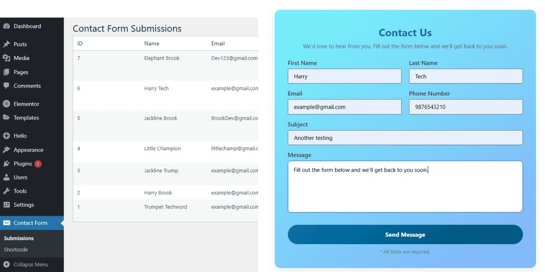The width and height of the screenshot is (545, 272).
Task: Open the Shortcode submenu entry
Action: [x=16, y=249]
